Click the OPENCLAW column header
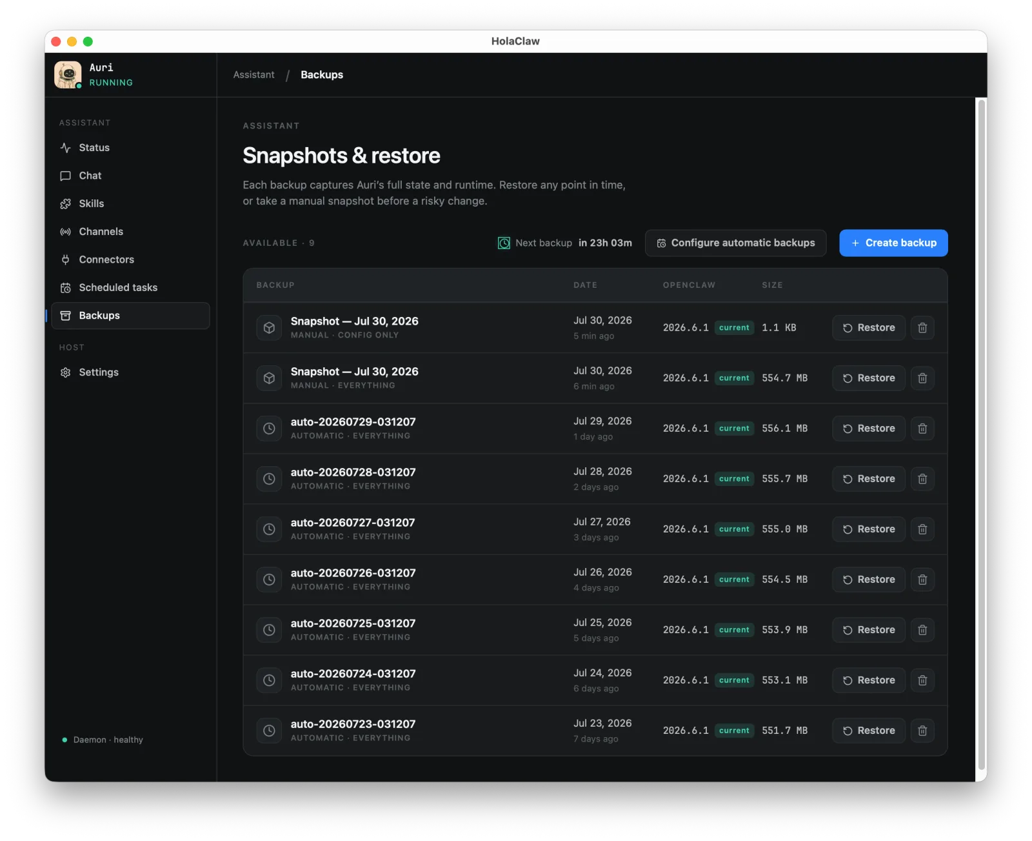This screenshot has width=1032, height=841. coord(689,285)
